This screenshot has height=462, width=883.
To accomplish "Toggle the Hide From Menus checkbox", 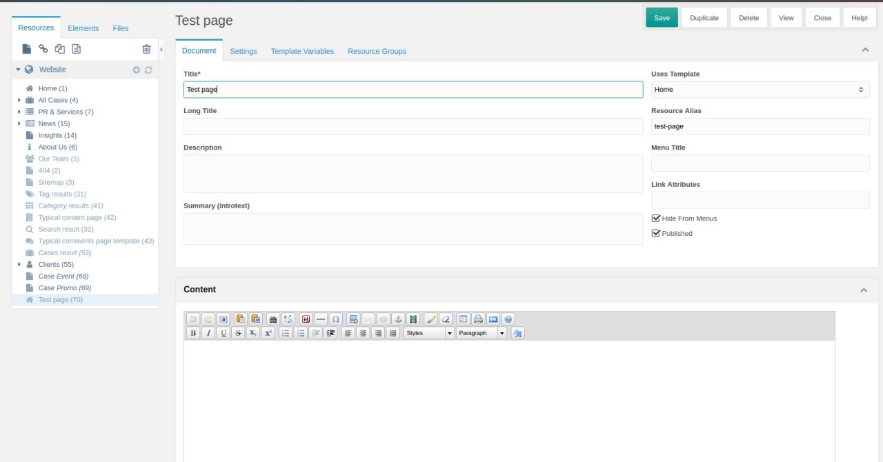I will tap(656, 218).
